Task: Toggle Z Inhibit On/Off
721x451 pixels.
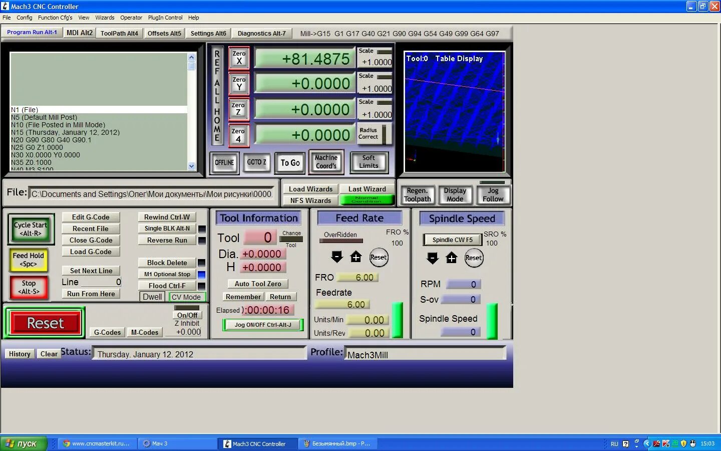Action: pos(187,315)
